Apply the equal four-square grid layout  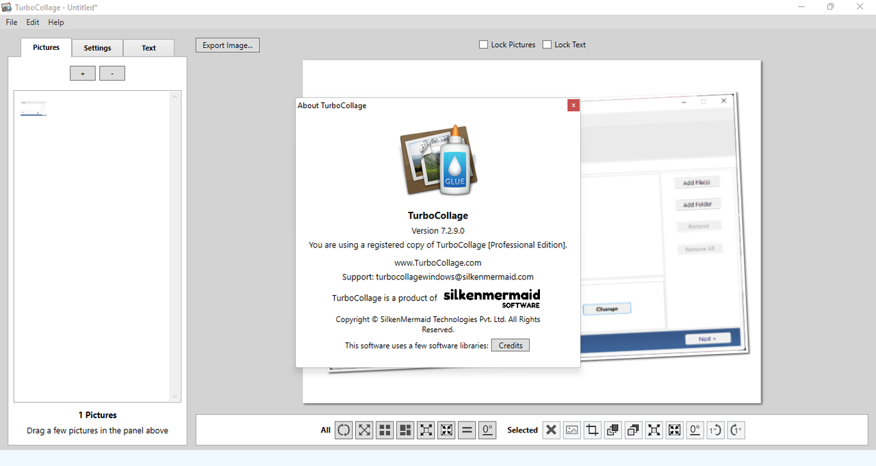pos(385,430)
